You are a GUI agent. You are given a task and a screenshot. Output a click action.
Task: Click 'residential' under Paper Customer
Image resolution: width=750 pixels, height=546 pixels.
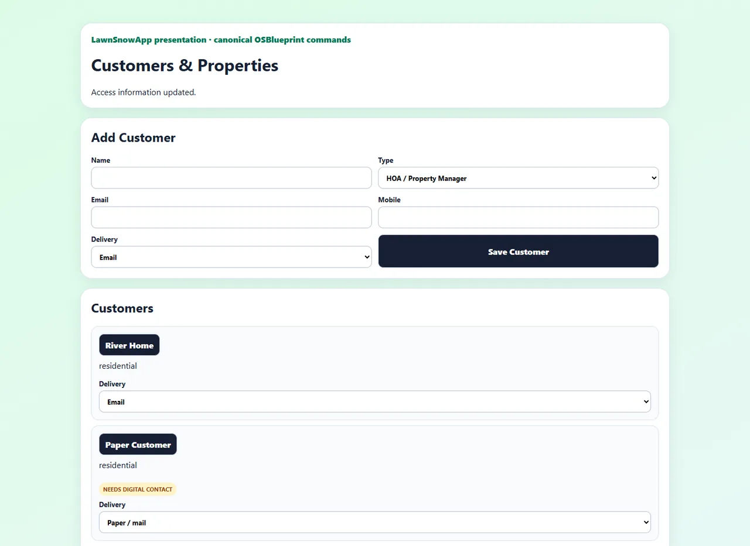(x=118, y=465)
